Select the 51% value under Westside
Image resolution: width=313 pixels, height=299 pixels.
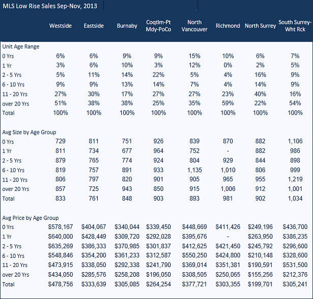pos(61,104)
